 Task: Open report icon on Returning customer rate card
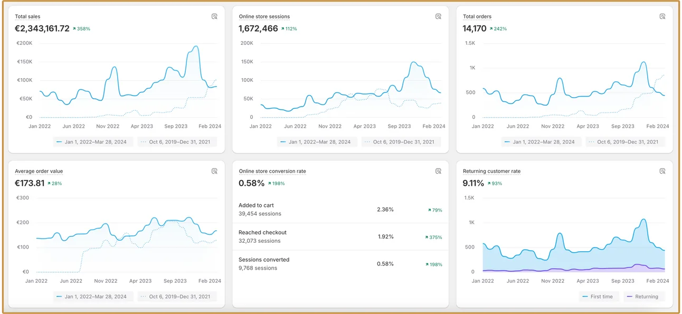[x=662, y=171]
